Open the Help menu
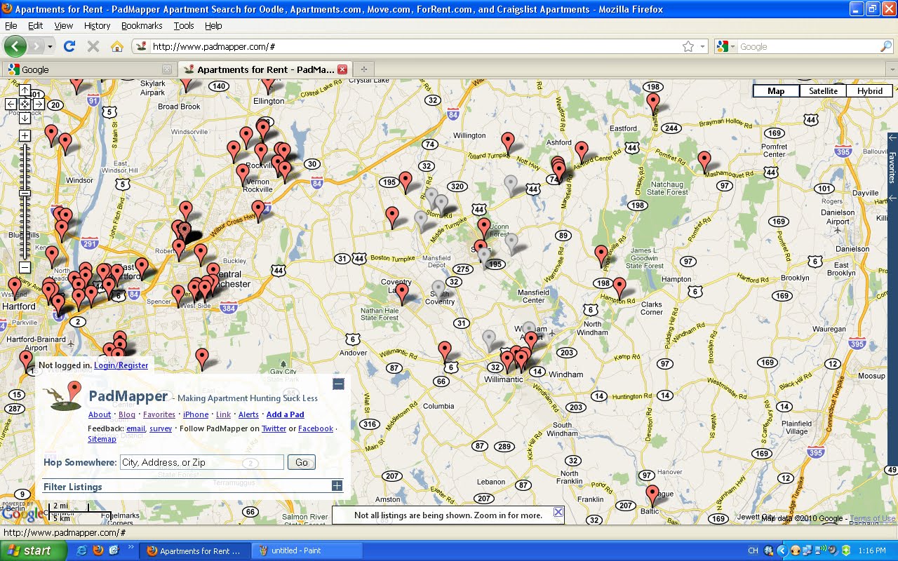This screenshot has height=561, width=898. point(213,25)
